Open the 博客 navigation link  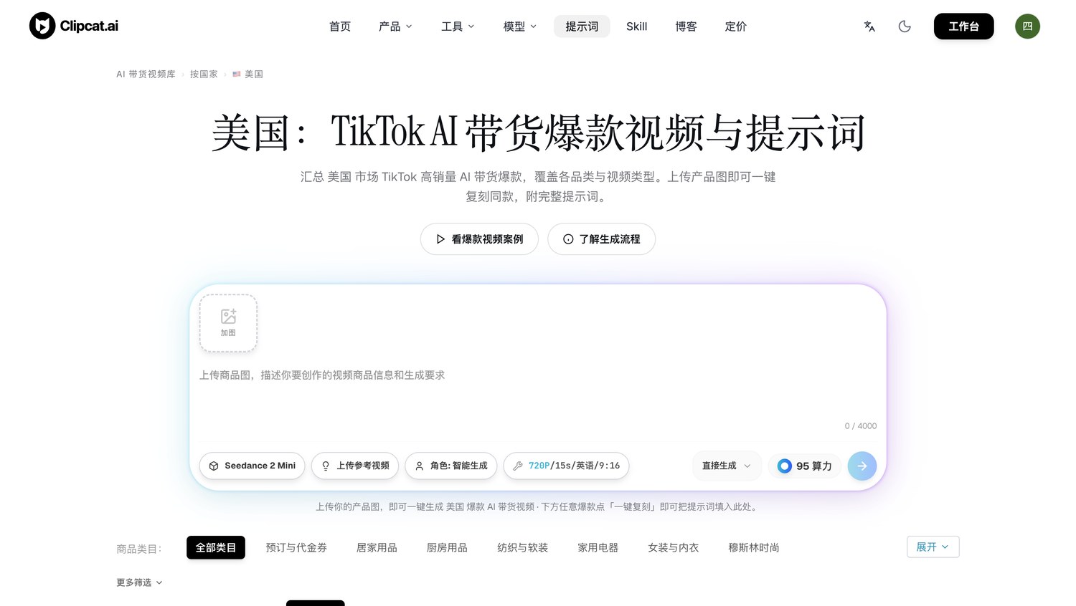(686, 27)
